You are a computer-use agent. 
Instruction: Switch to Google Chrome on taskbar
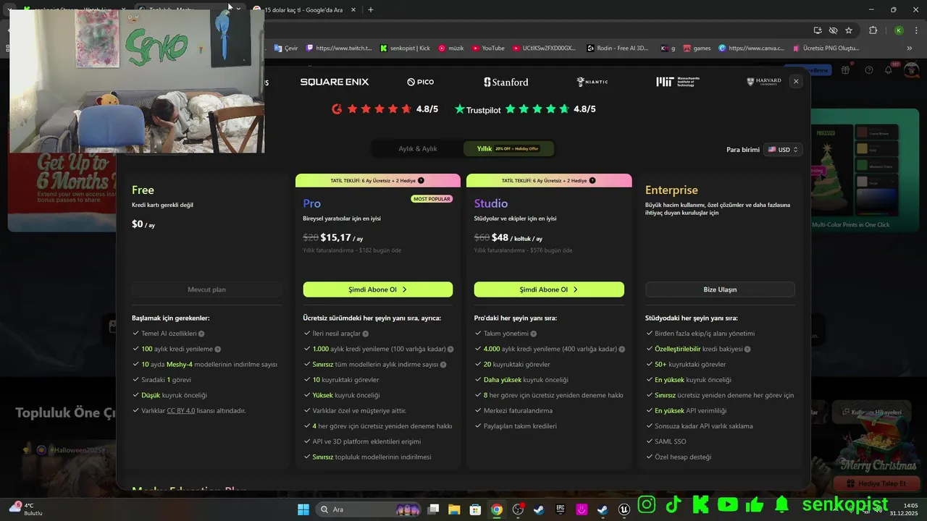(x=497, y=509)
